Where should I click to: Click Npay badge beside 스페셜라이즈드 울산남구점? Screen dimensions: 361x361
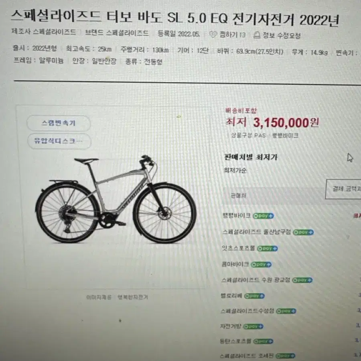[303, 232]
